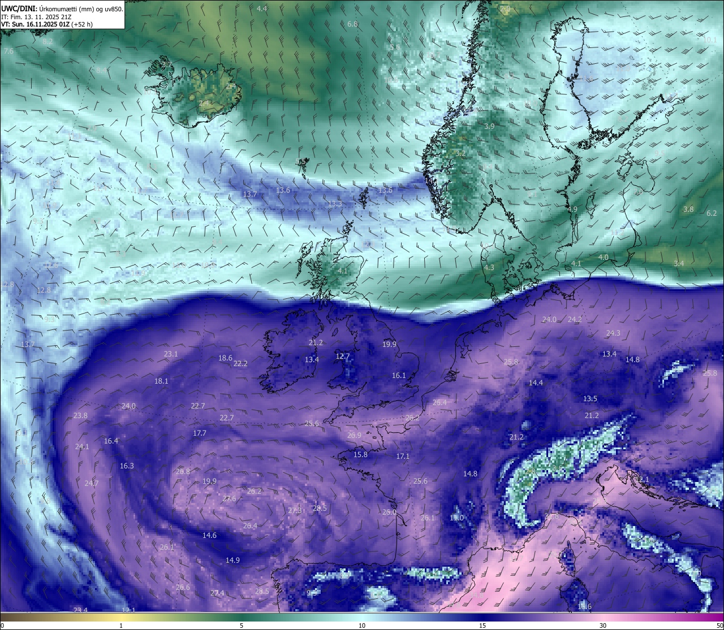Image resolution: width=724 pixels, height=630 pixels.
Task: Click the colorbar tick label 50
Action: 719,625
